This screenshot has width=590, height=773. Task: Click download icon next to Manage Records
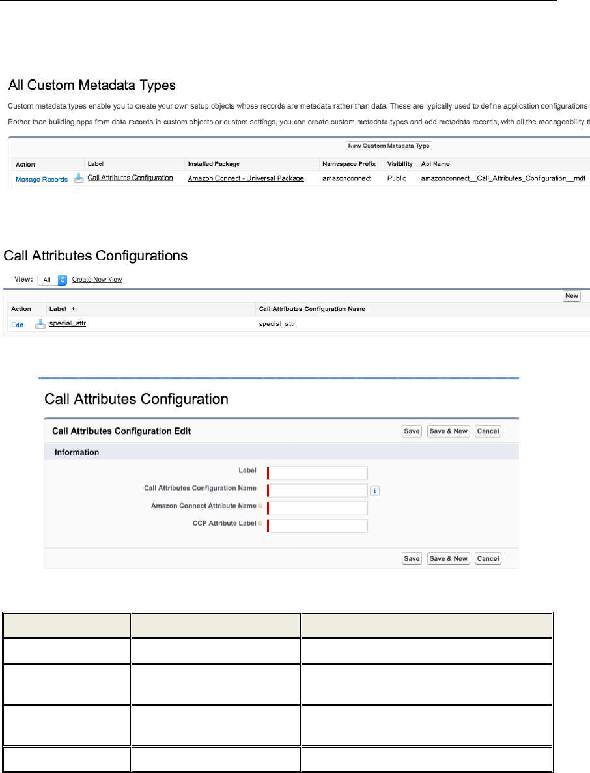tap(79, 178)
